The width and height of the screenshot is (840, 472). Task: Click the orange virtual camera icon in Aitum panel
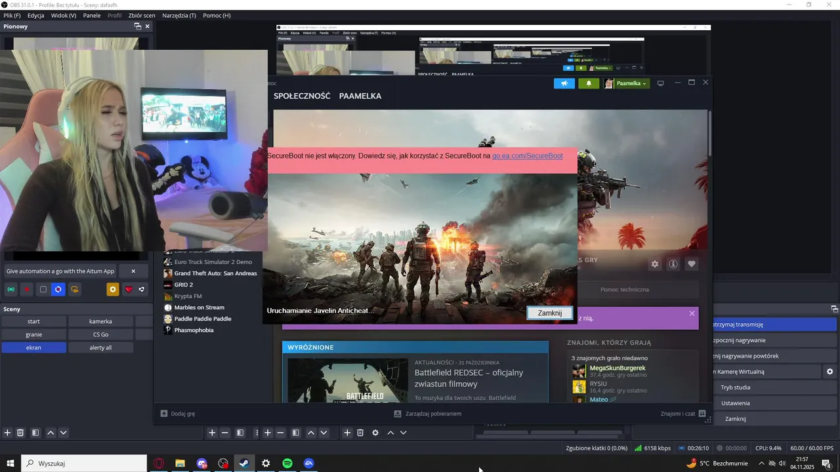74,289
